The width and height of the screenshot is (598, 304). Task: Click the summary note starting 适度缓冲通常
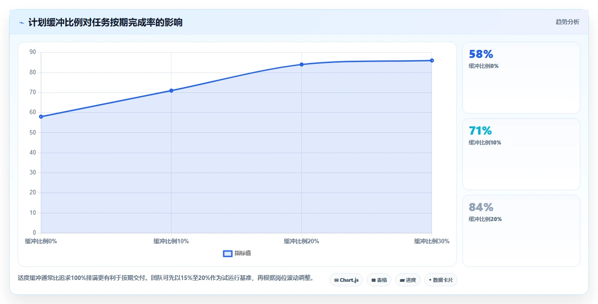point(166,278)
